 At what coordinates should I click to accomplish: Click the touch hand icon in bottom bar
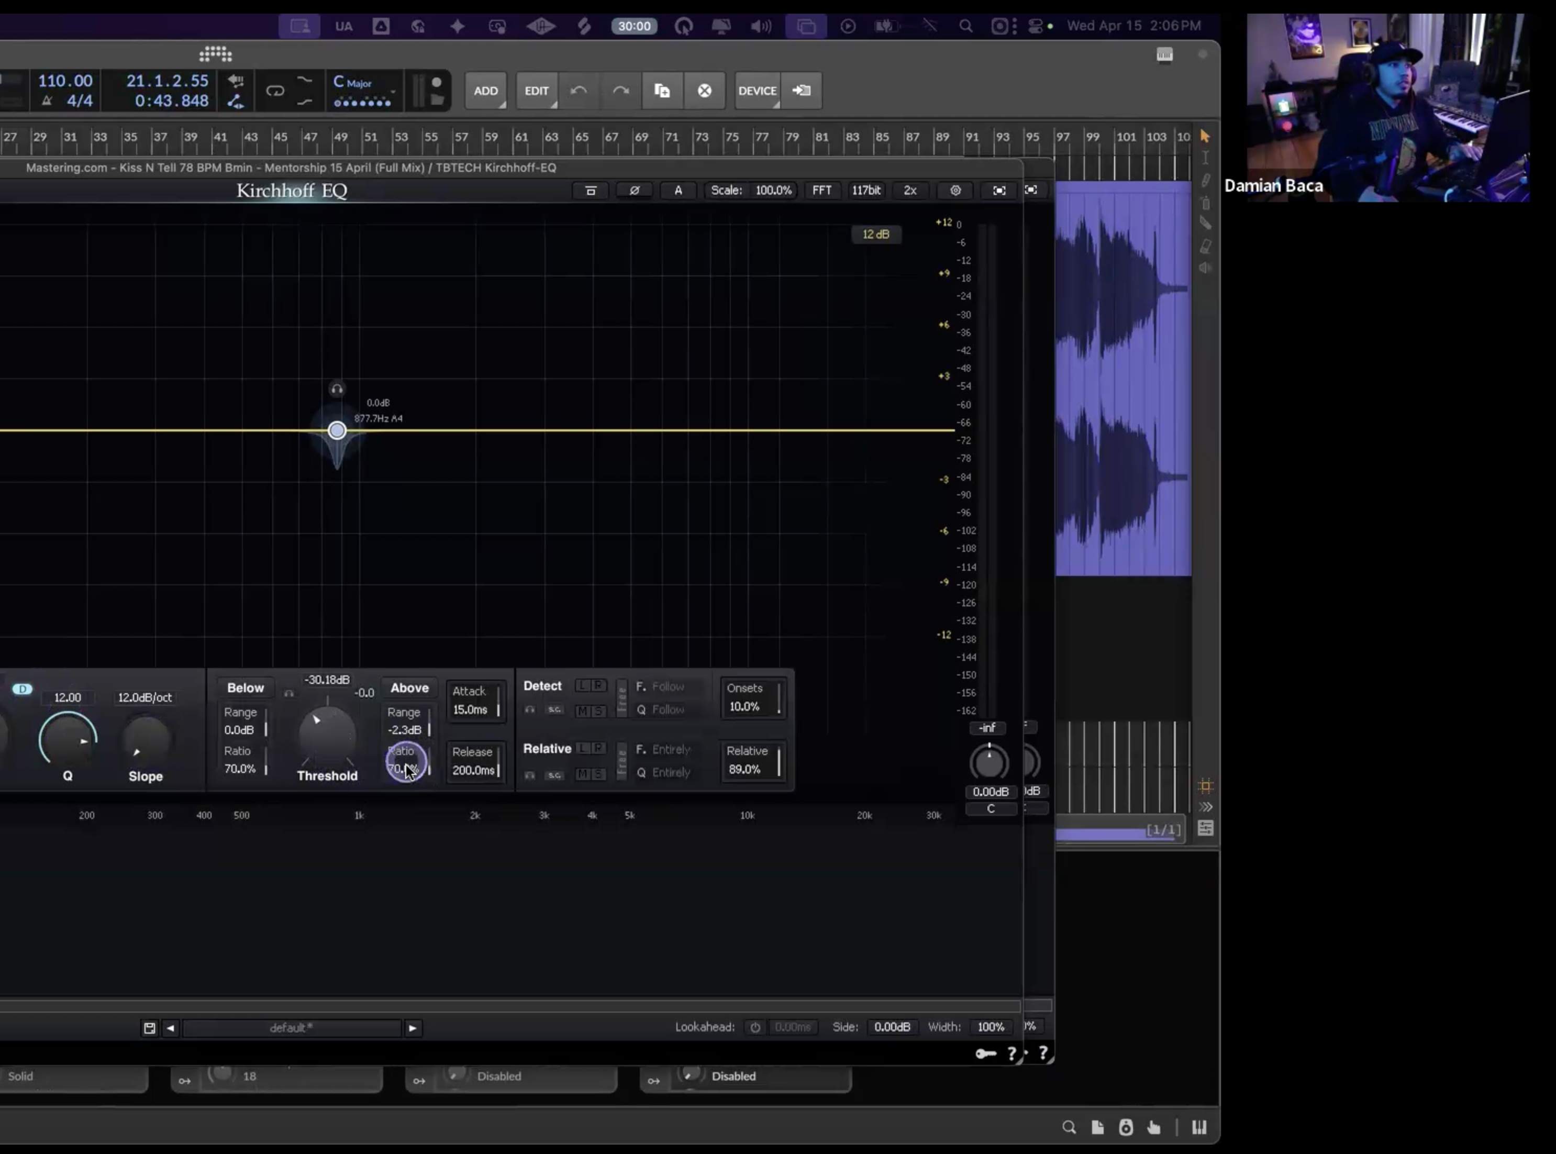(x=1154, y=1127)
